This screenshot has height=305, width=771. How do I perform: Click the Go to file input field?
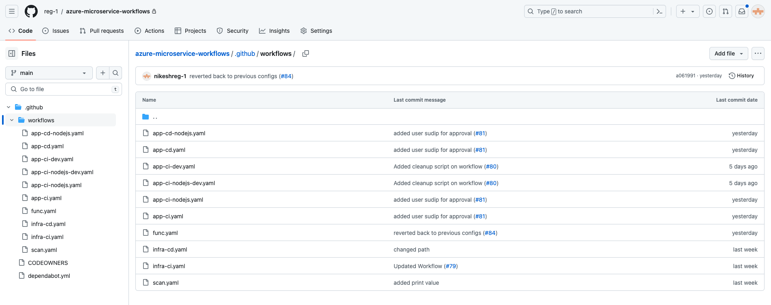pos(64,89)
